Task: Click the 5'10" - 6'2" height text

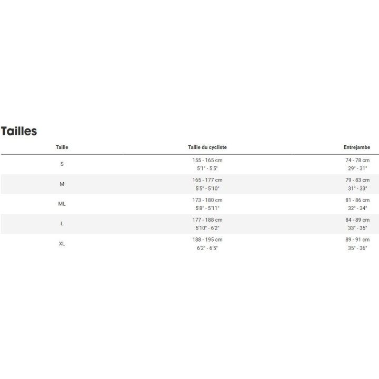Action: [207, 228]
